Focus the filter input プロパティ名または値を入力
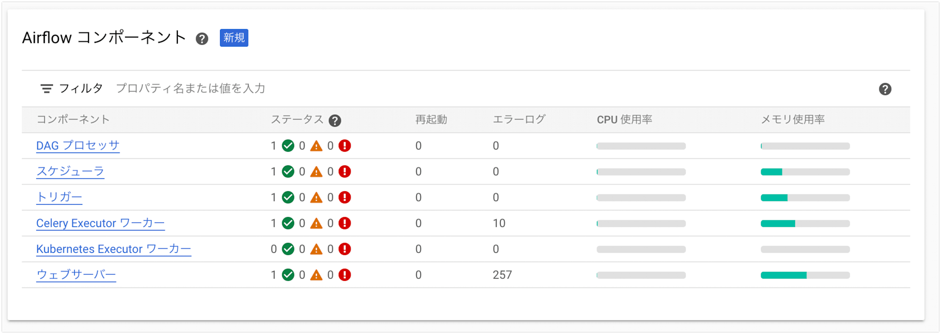Screen dimensions: 941x334 pos(191,88)
